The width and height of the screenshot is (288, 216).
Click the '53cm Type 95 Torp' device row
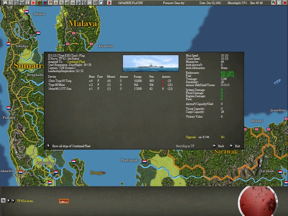110,81
